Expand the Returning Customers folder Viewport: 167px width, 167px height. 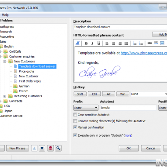tap(5, 96)
